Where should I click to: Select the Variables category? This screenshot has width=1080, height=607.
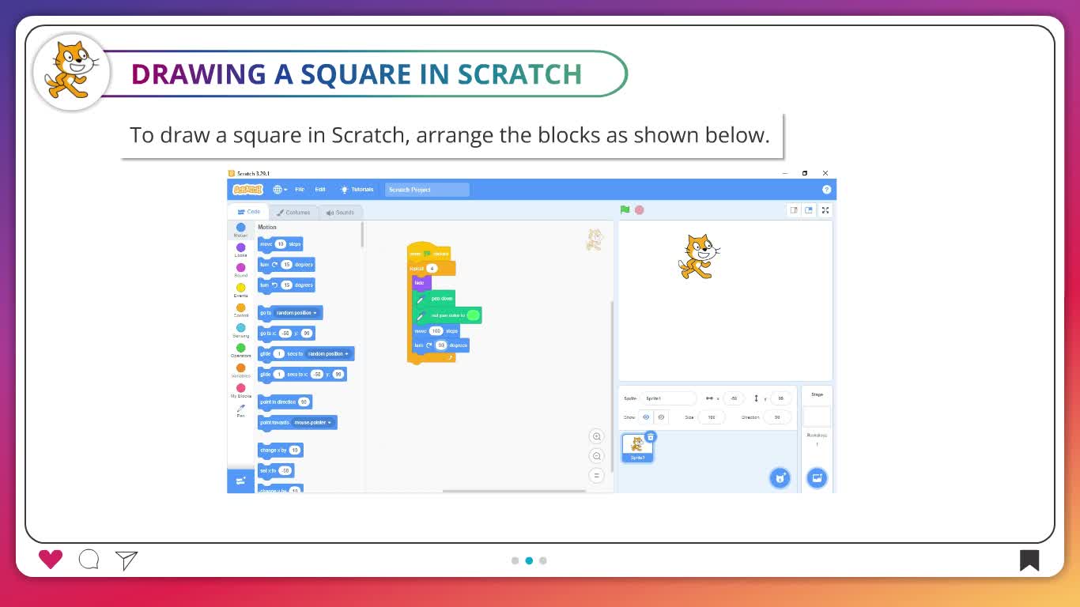click(x=240, y=371)
